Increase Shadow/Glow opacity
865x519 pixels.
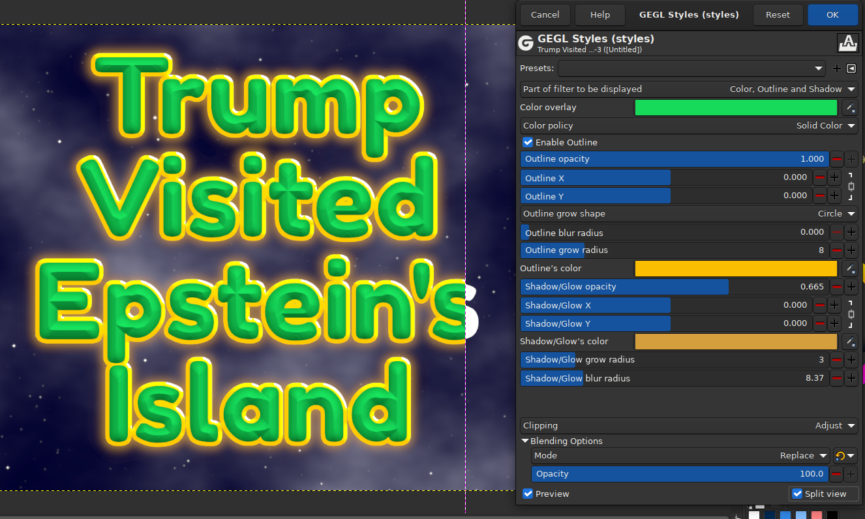[x=851, y=287]
